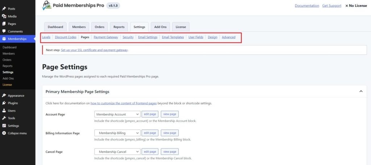Viewport: 371px width, 165px height.
Task: Open the Payment Gateway sub-tab
Action: coord(106,37)
